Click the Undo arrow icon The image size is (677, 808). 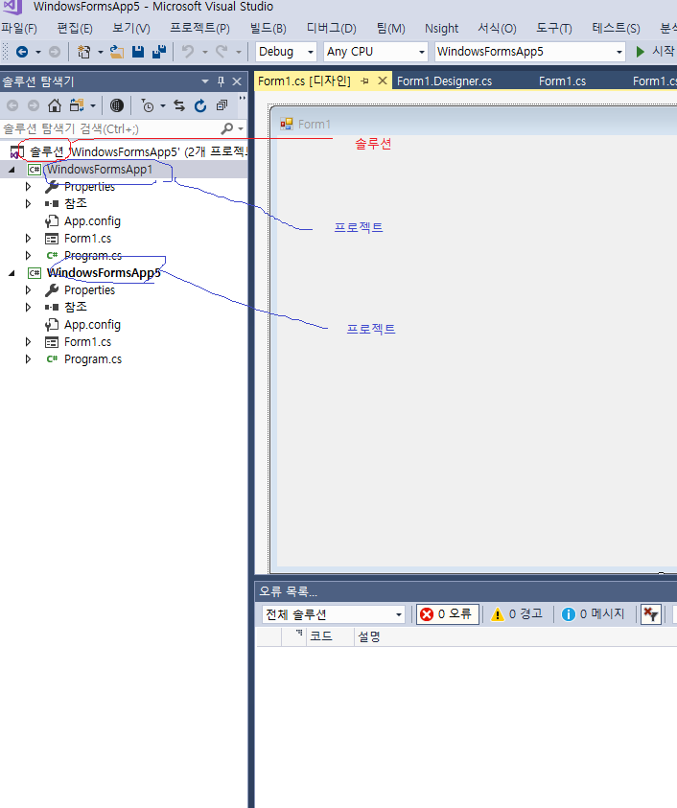pyautogui.click(x=188, y=52)
